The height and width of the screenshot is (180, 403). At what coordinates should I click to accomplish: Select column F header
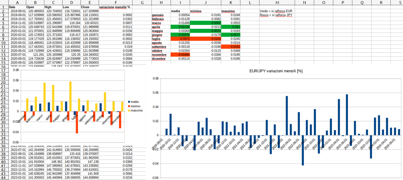tap(116, 2)
